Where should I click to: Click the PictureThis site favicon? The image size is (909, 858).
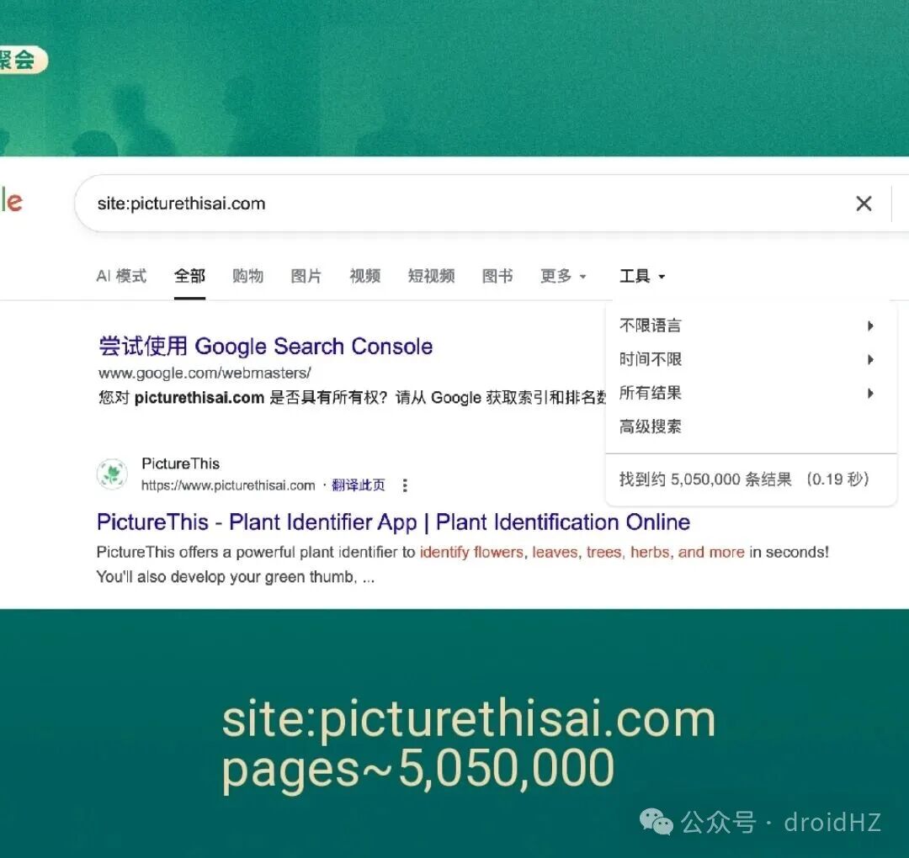click(x=112, y=474)
